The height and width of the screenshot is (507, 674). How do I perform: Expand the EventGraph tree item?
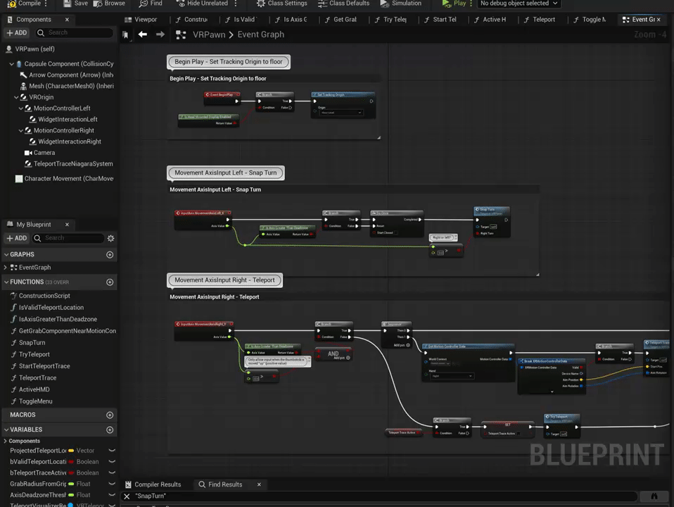(x=6, y=268)
